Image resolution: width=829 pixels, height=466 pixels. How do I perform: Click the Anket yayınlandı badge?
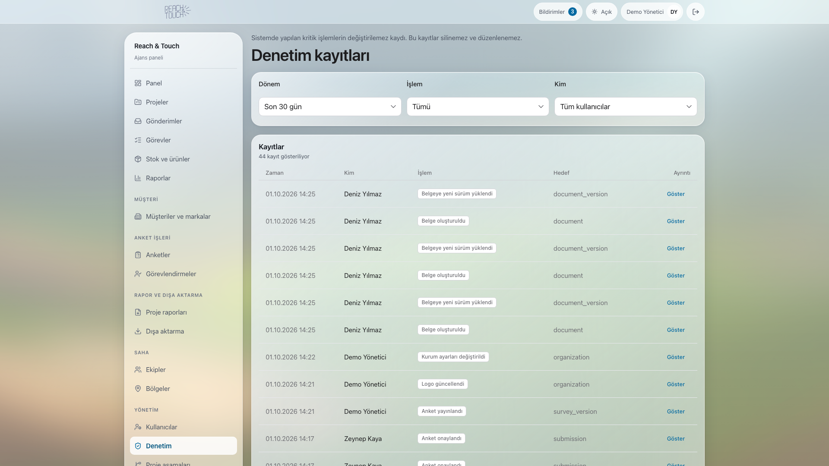coord(442,411)
